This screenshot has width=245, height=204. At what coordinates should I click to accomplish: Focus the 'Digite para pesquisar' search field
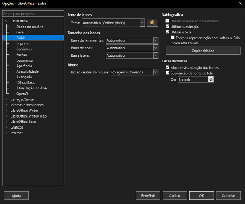pos(33,13)
